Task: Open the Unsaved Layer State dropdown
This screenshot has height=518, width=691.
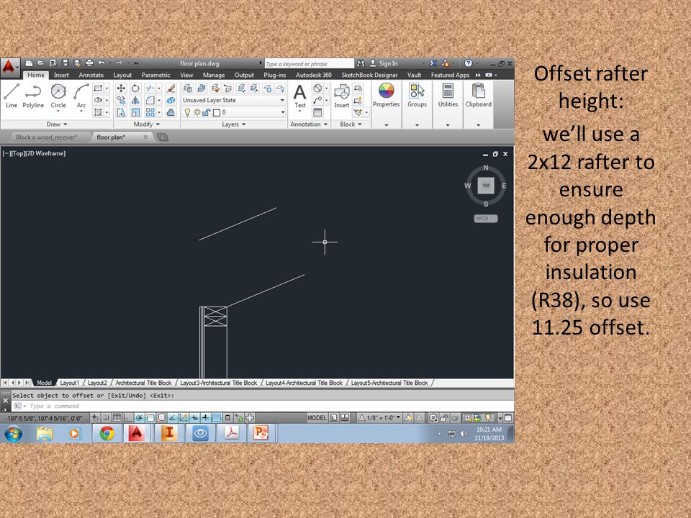Action: click(233, 101)
